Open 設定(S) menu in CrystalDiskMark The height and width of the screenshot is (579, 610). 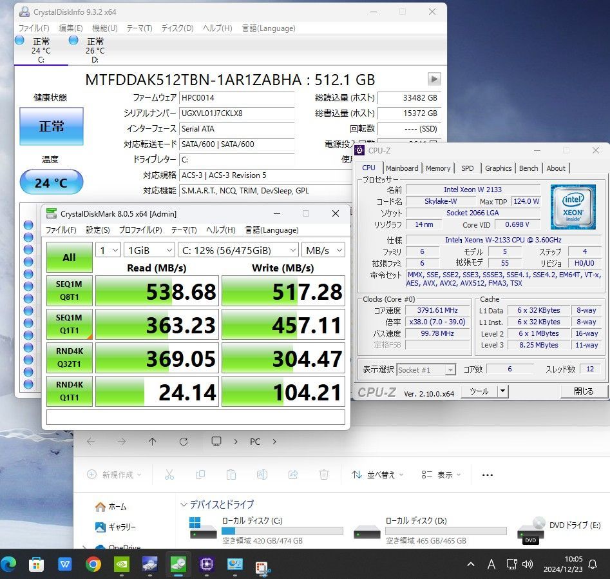click(x=98, y=230)
